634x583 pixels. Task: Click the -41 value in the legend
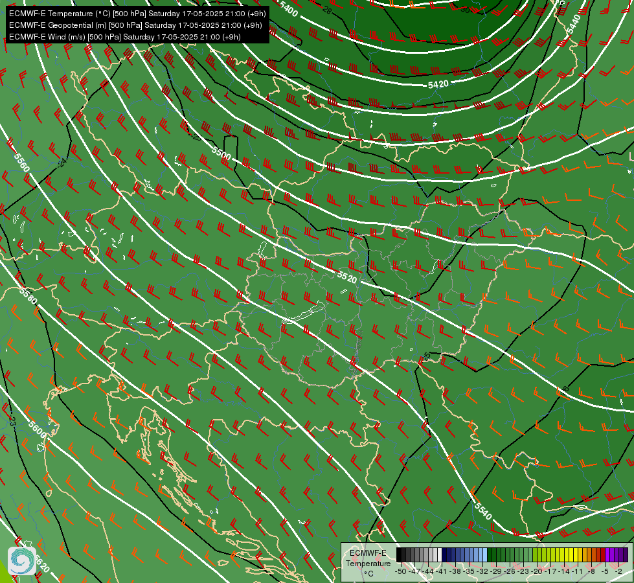pyautogui.click(x=441, y=571)
